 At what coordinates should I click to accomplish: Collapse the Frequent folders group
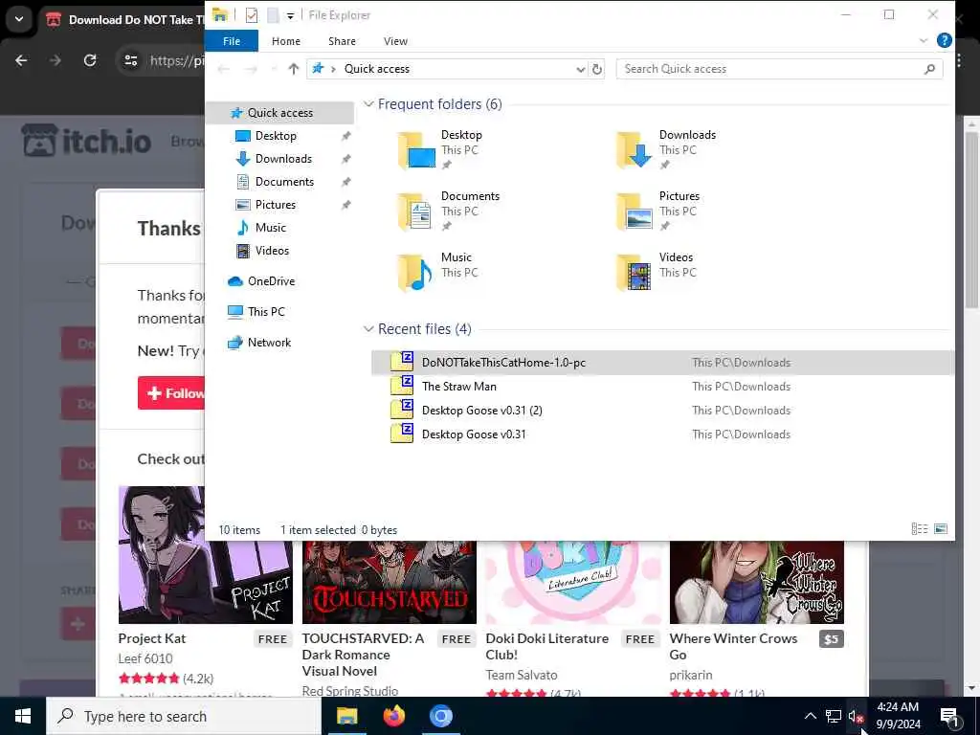tap(368, 104)
